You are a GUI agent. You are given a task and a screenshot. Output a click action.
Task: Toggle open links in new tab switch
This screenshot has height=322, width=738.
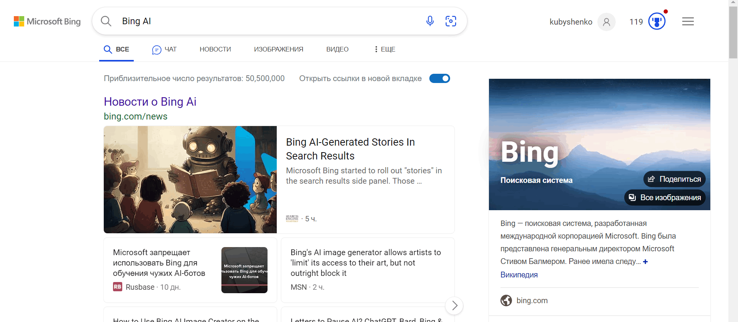(x=440, y=78)
